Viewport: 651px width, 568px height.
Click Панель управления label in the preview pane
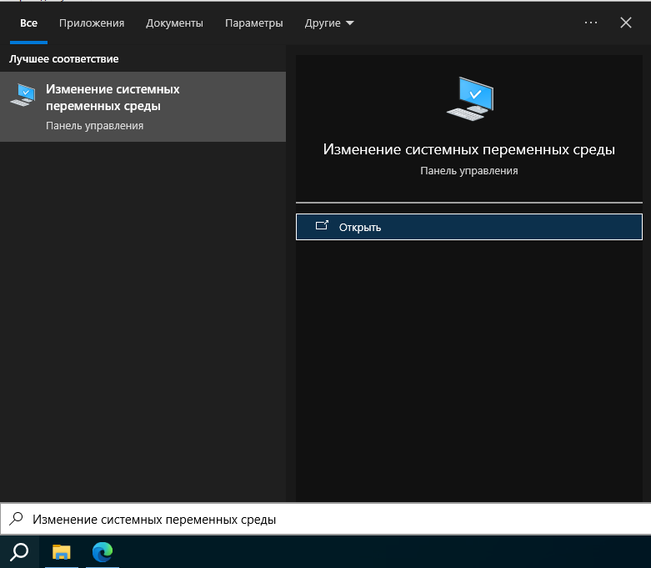point(468,170)
